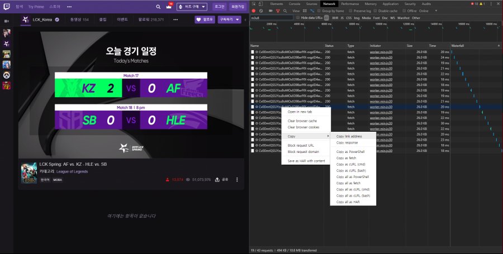Image resolution: width=503 pixels, height=254 pixels.
Task: Select the All filter type toggle
Action: 326,18
